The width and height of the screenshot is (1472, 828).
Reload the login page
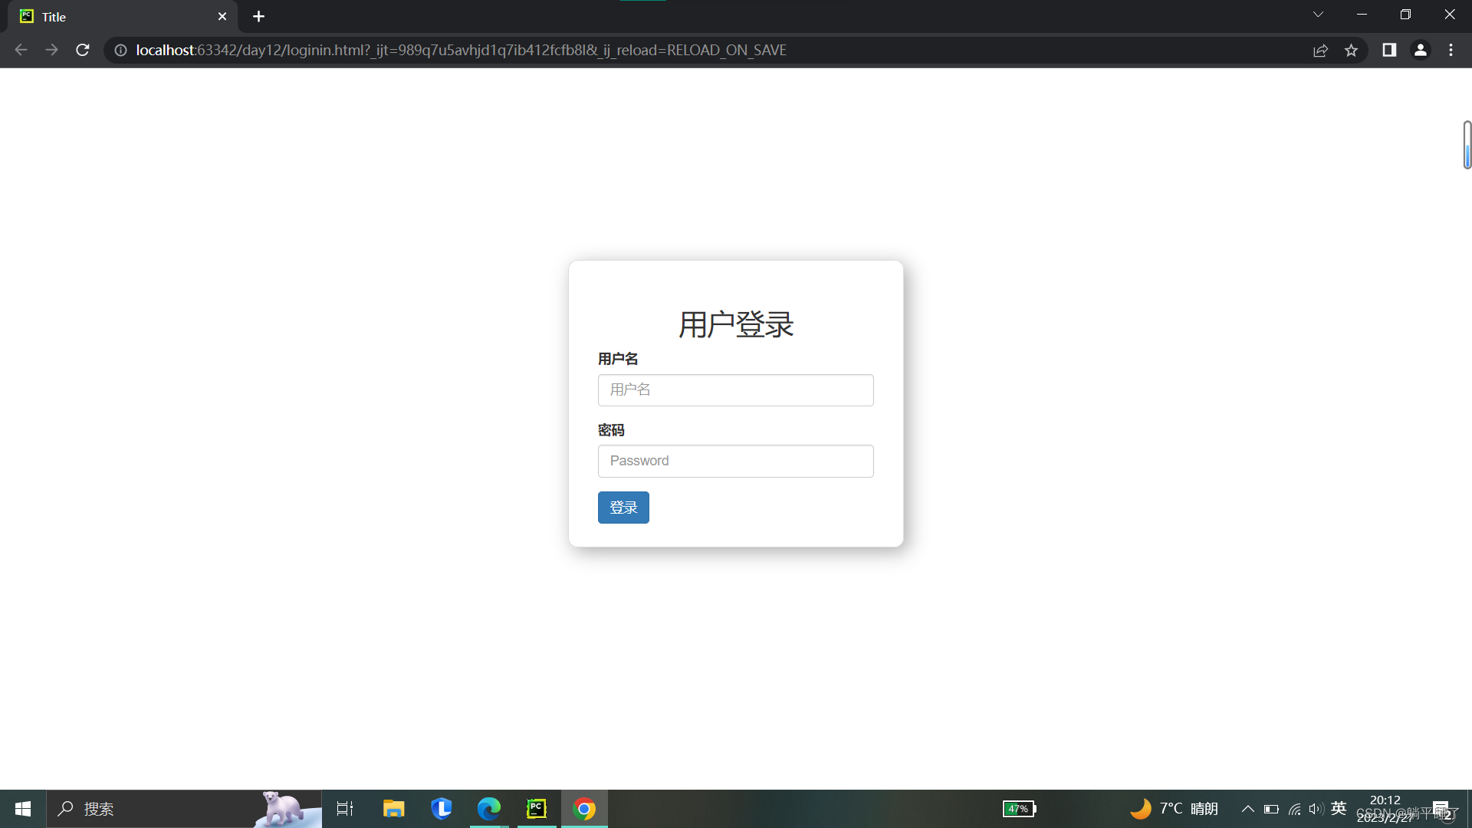(x=82, y=50)
